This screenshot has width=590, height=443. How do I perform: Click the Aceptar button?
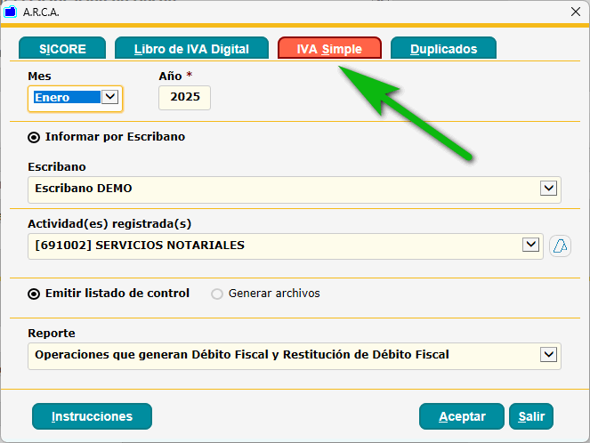[462, 416]
